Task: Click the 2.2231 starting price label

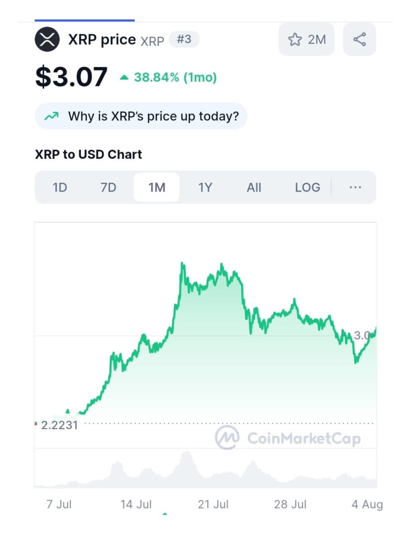Action: point(59,425)
